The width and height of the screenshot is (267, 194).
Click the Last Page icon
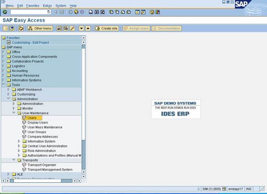pos(129,12)
